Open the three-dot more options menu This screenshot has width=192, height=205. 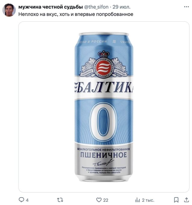point(186,7)
